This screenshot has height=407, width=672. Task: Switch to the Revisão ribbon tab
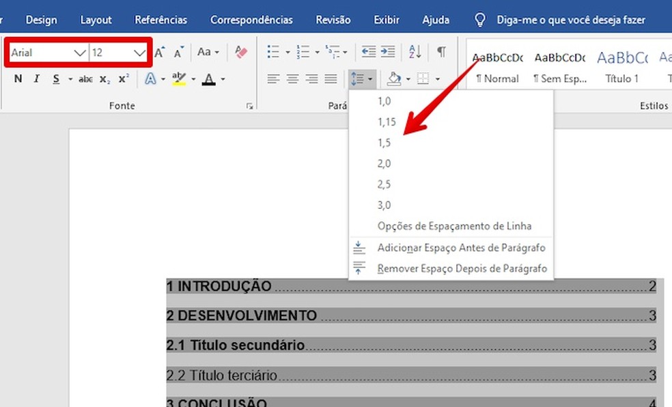click(x=333, y=20)
